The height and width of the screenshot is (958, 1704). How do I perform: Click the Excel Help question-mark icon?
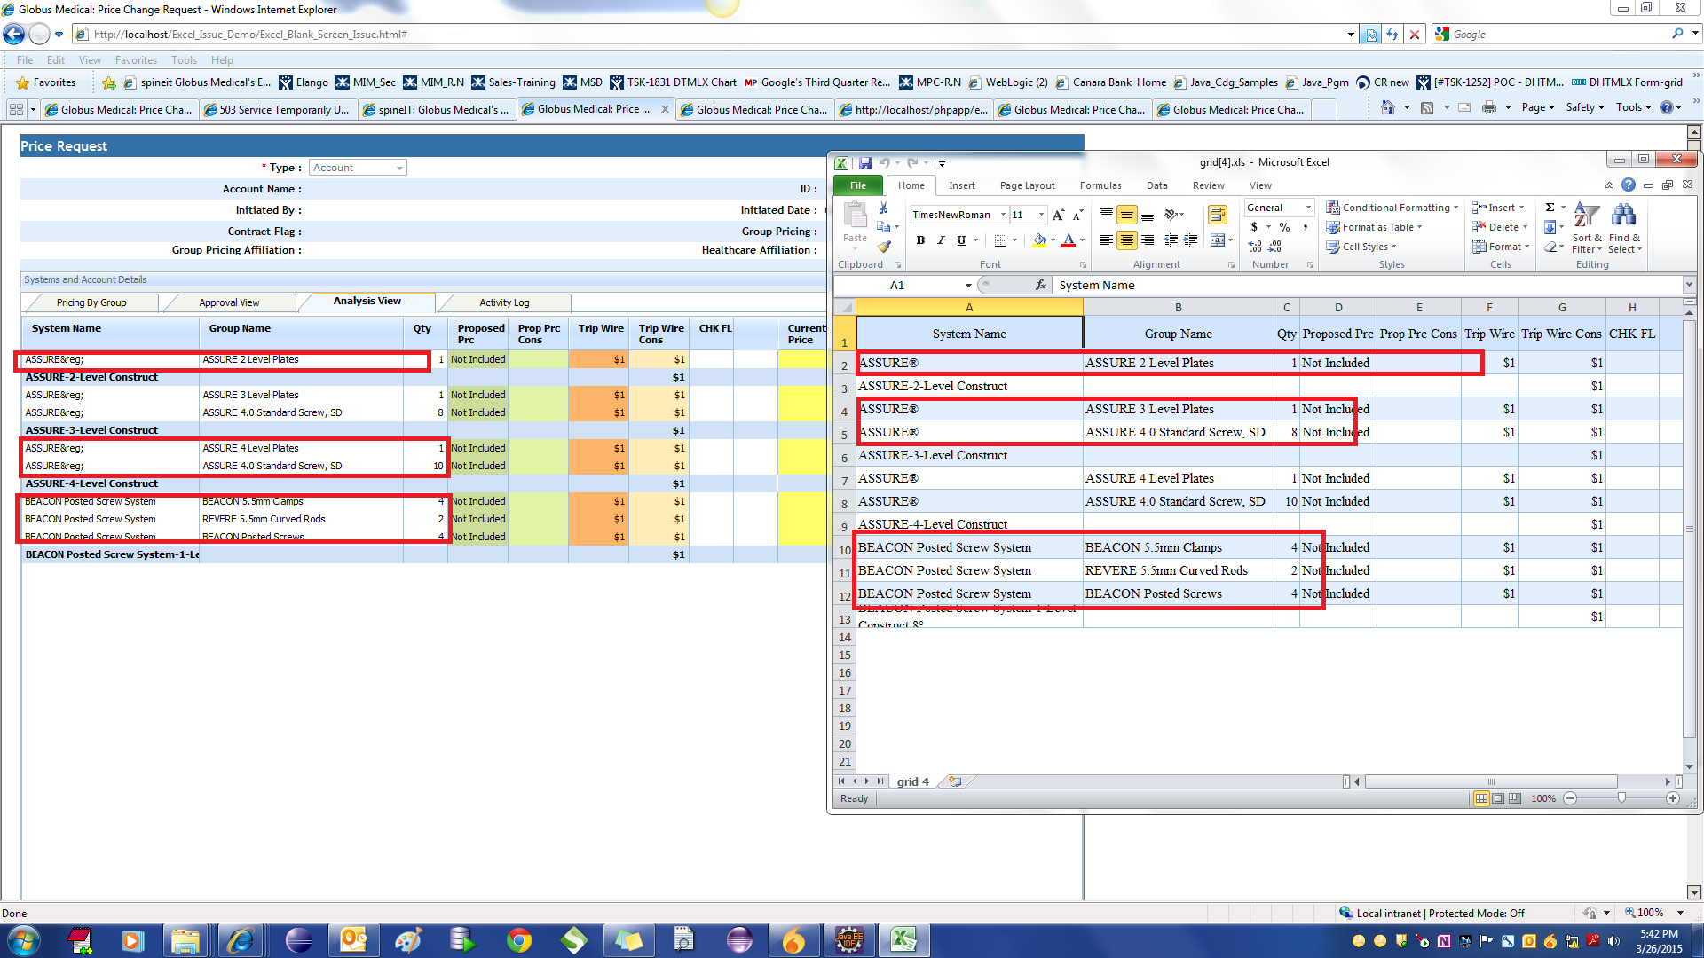click(1629, 185)
